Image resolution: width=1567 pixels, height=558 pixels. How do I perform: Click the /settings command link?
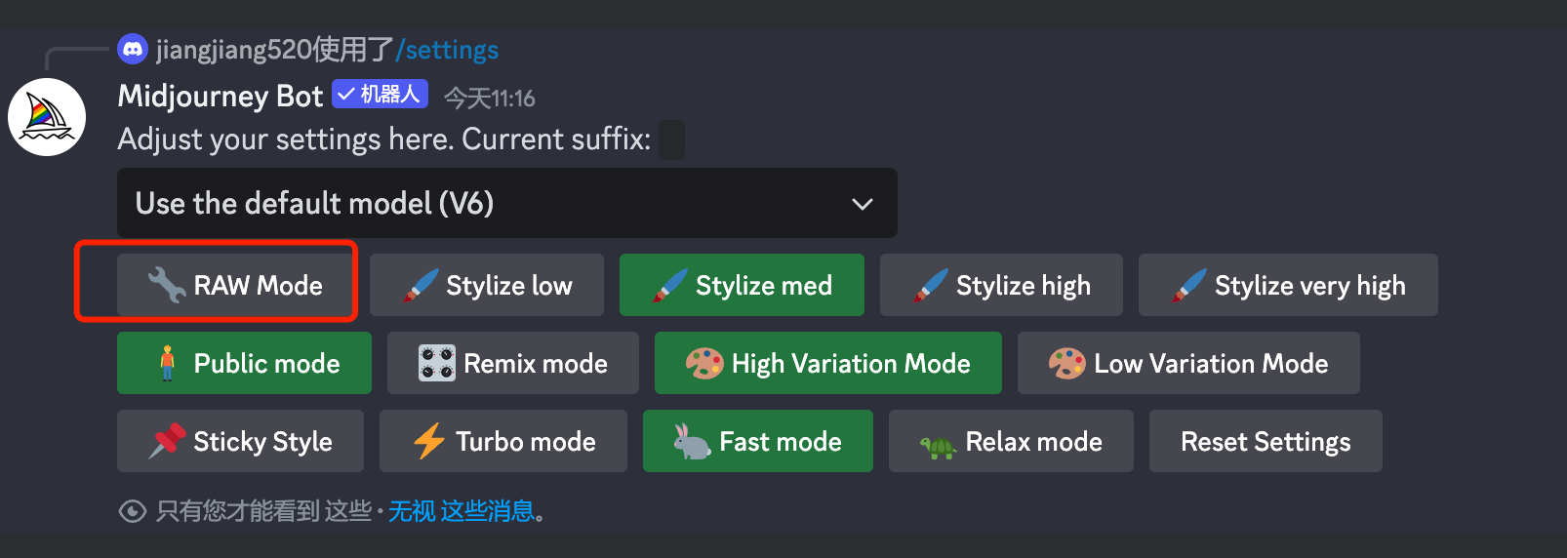tap(447, 50)
